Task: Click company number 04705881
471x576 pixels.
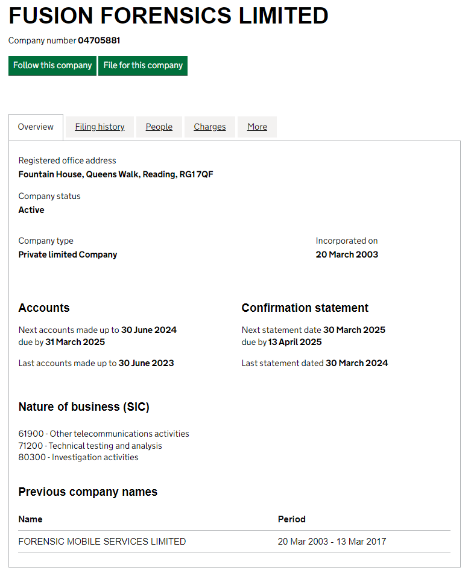Action: [x=99, y=40]
